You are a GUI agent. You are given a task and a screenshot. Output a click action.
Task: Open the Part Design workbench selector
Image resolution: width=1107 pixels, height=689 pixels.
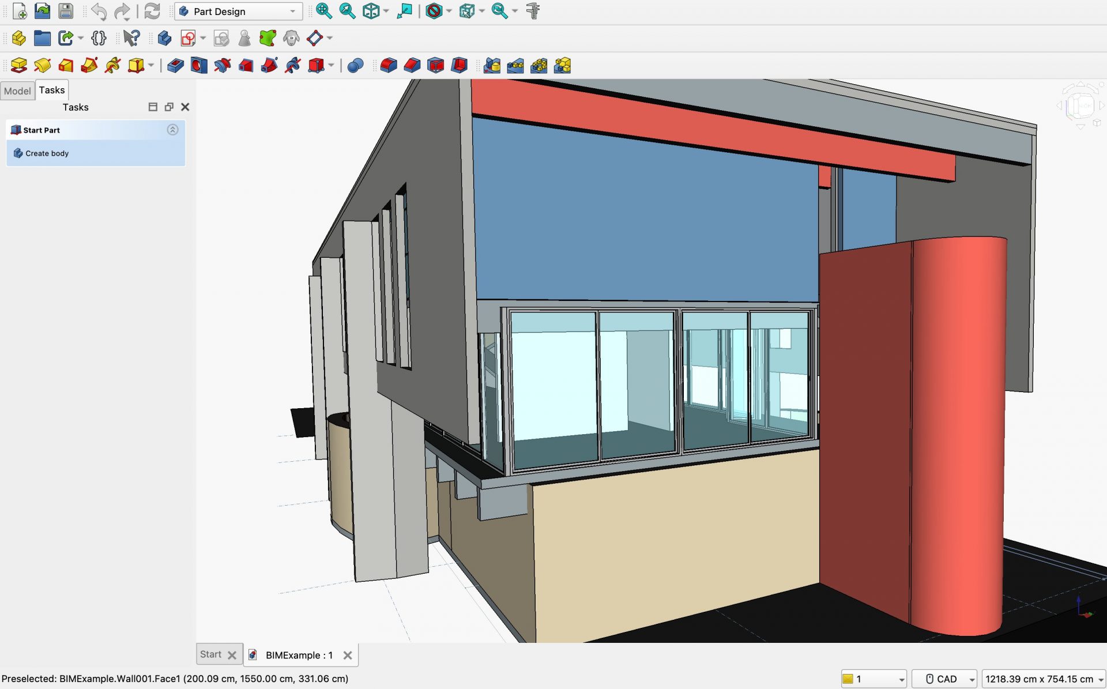[238, 11]
